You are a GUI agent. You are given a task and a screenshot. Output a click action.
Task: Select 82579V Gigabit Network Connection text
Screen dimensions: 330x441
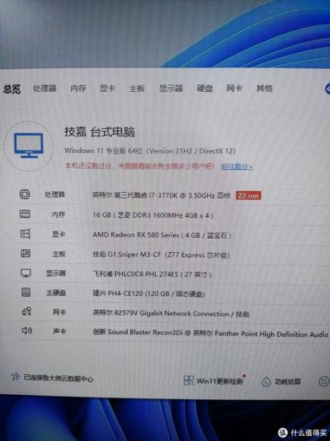171,314
